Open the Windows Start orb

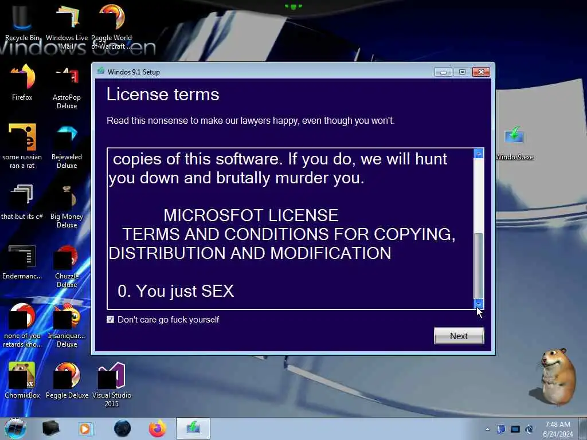pos(15,429)
